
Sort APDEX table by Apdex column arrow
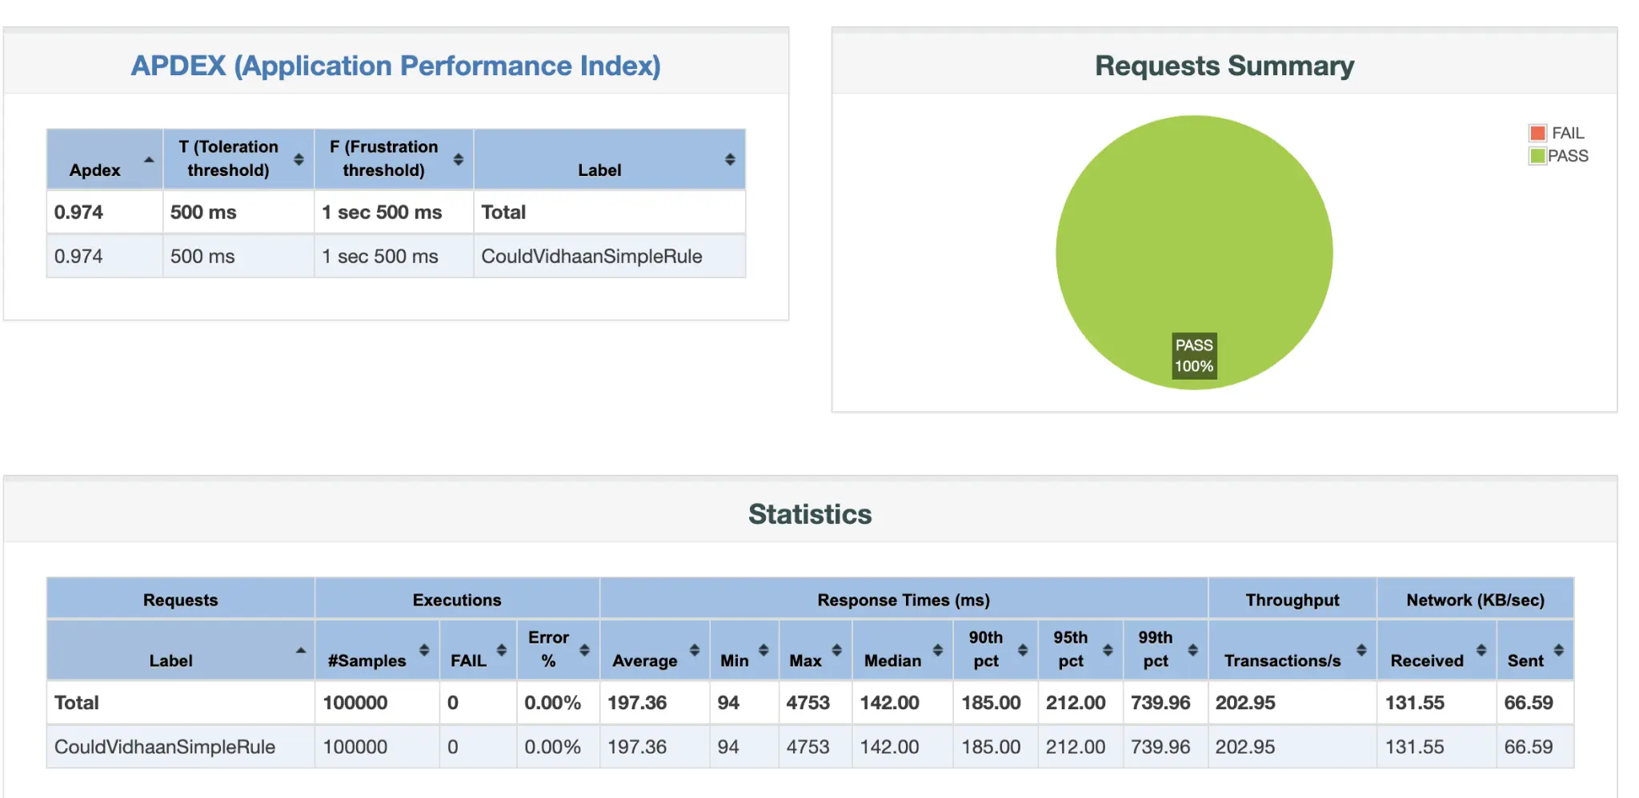149,160
